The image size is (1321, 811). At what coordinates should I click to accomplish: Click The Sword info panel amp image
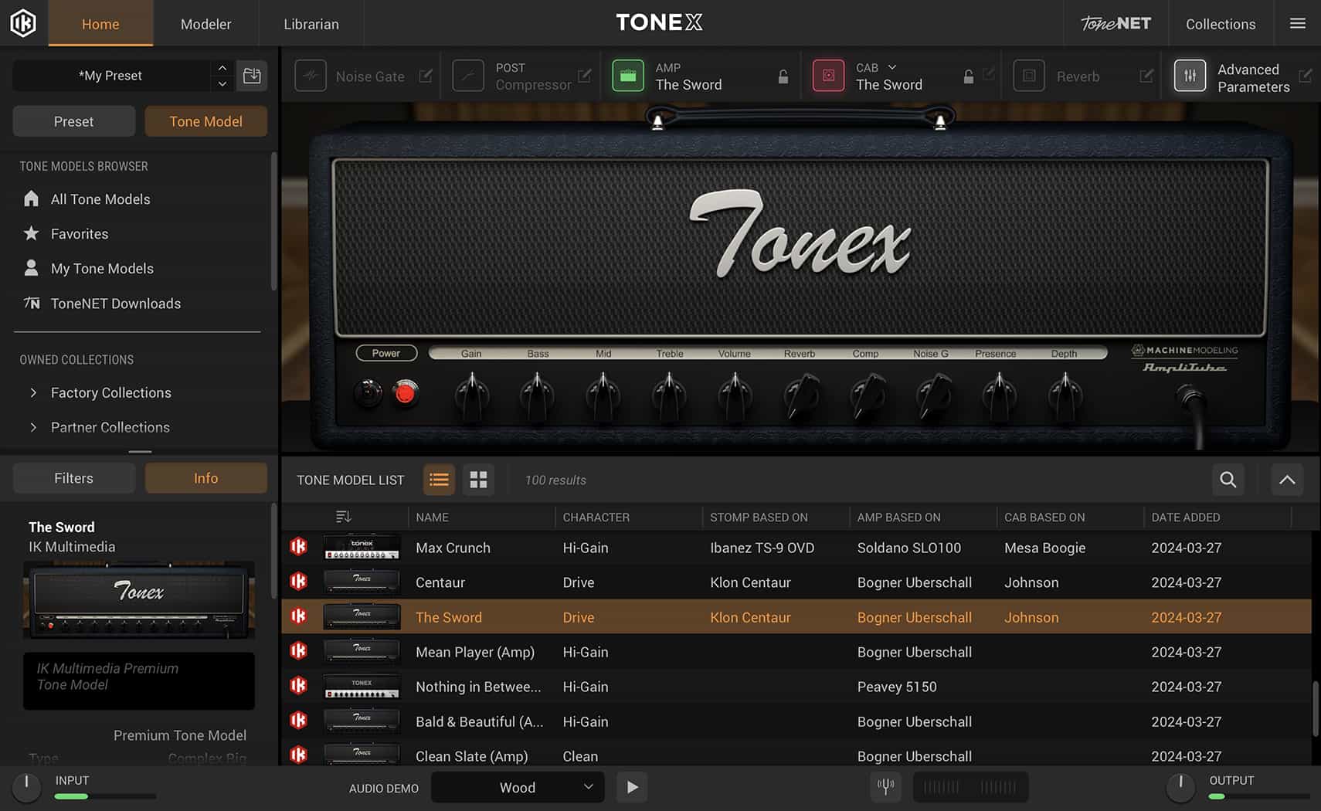[139, 600]
